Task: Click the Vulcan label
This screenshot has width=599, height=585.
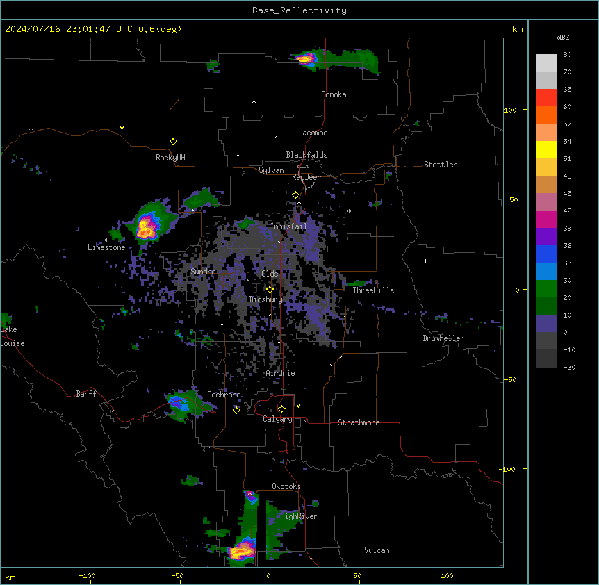Action: tap(377, 550)
